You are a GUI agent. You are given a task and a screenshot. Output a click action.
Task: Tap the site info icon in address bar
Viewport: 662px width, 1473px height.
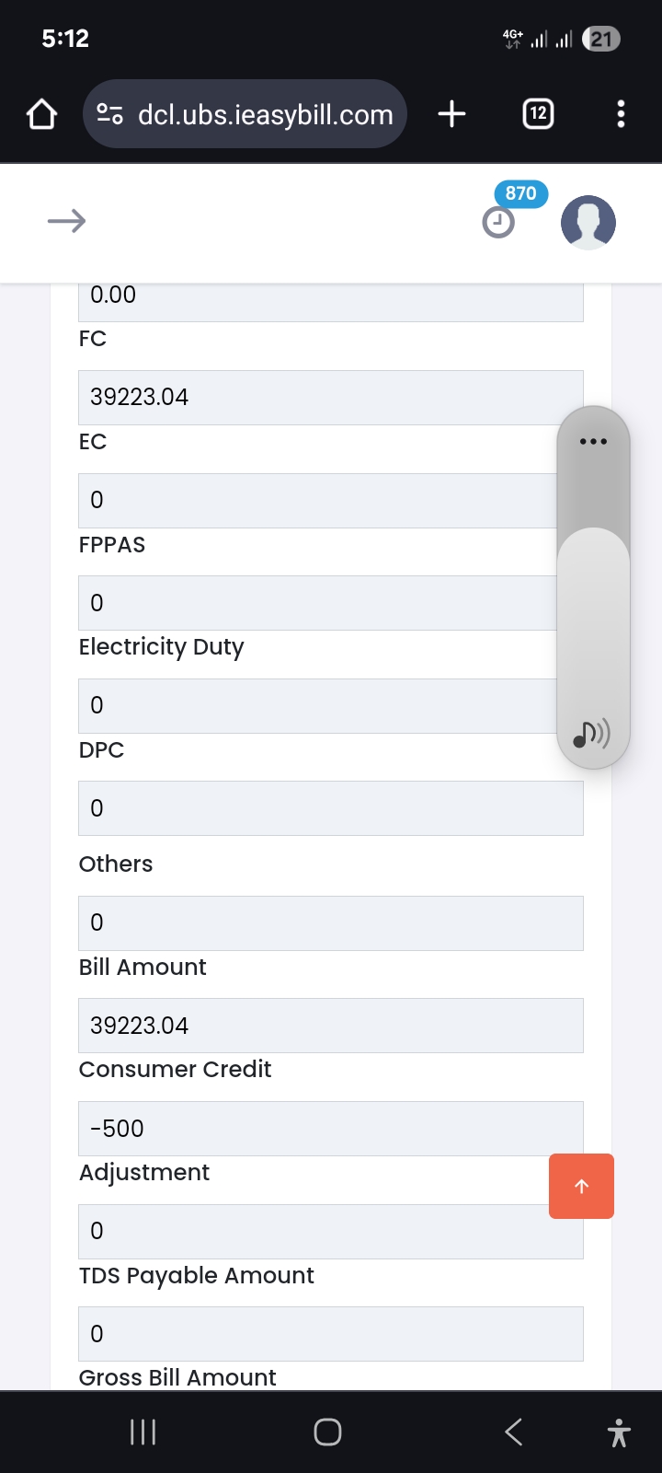tap(110, 114)
